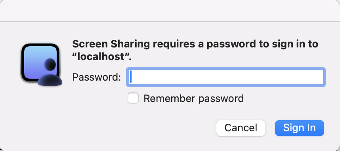
Task: Focus the Password input field
Action: click(x=226, y=77)
